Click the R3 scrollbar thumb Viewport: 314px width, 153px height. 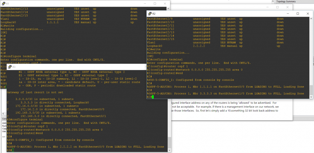click(169, 143)
